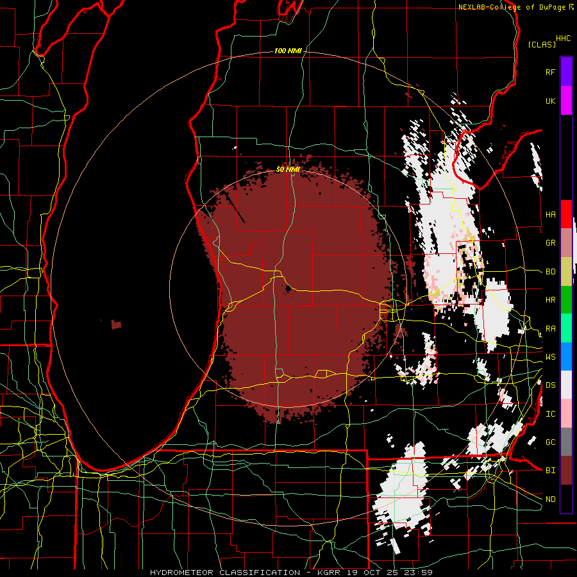This screenshot has width=577, height=577.
Task: Click the BD legend label
Action: (550, 272)
